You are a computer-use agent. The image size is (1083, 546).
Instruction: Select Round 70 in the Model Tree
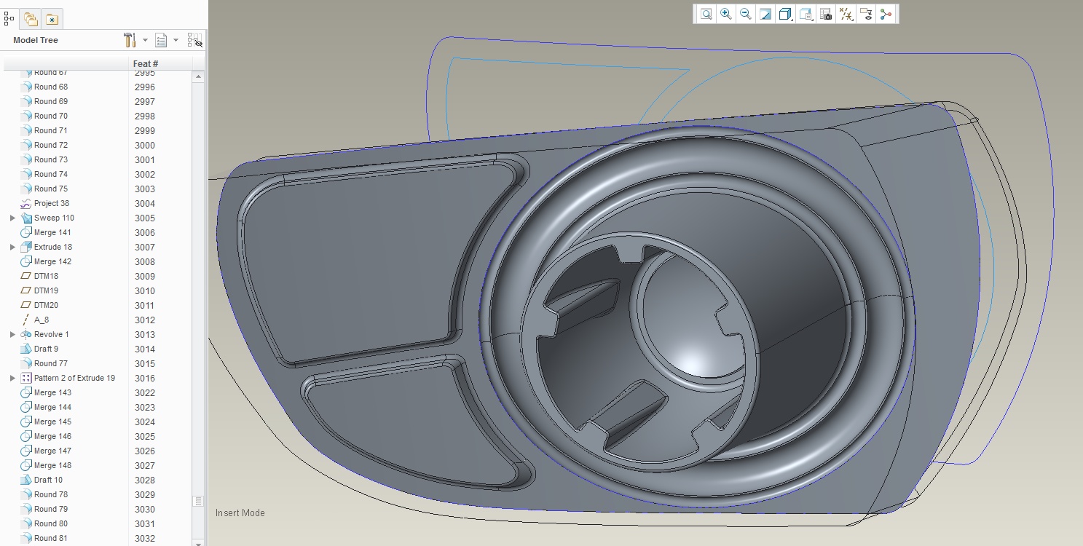pos(51,116)
